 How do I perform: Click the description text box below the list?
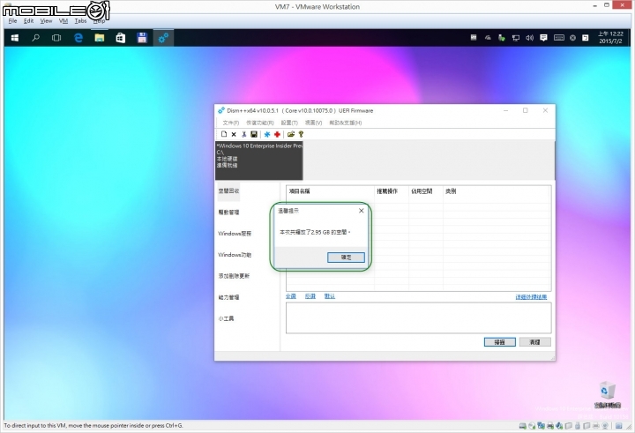click(418, 318)
